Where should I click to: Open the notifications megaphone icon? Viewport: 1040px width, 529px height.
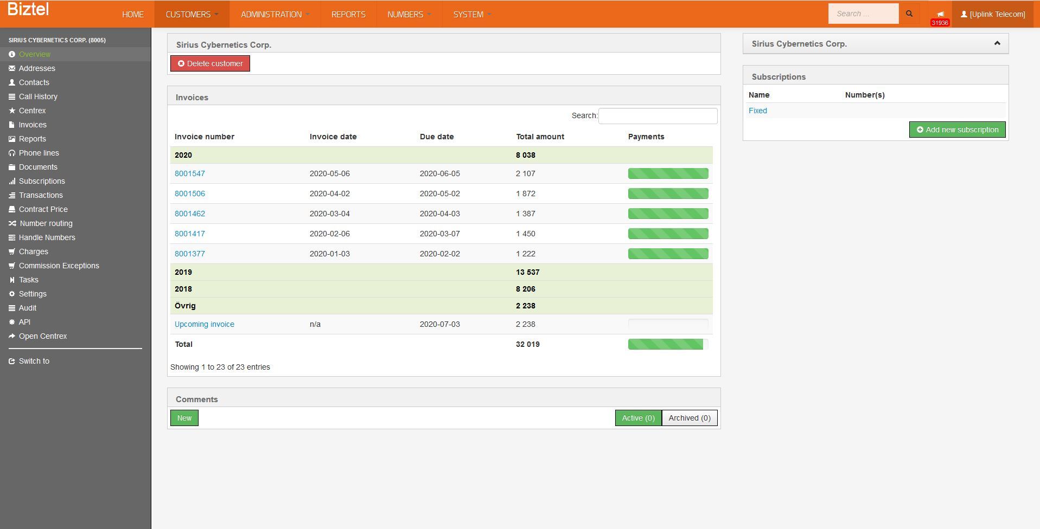tap(940, 14)
